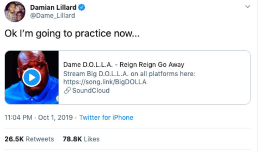This screenshot has width=258, height=152.
Task: Click the tweet timestamp 11:04 PM
Action: (19, 118)
